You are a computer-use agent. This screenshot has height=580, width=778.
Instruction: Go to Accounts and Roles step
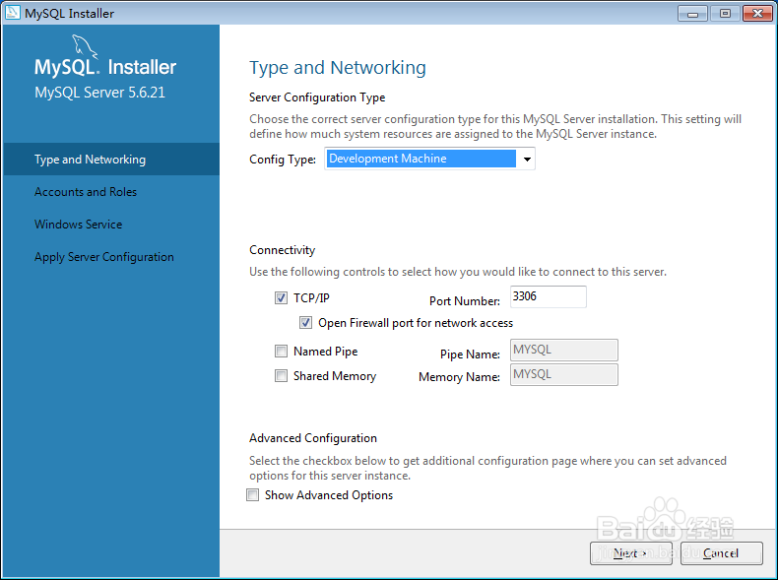[86, 192]
